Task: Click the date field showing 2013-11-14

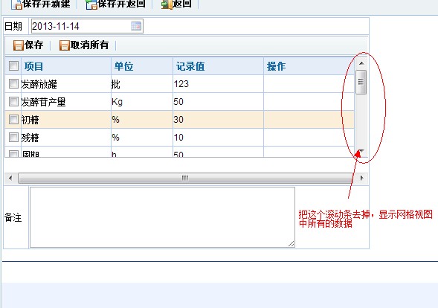Action: pyautogui.click(x=87, y=26)
